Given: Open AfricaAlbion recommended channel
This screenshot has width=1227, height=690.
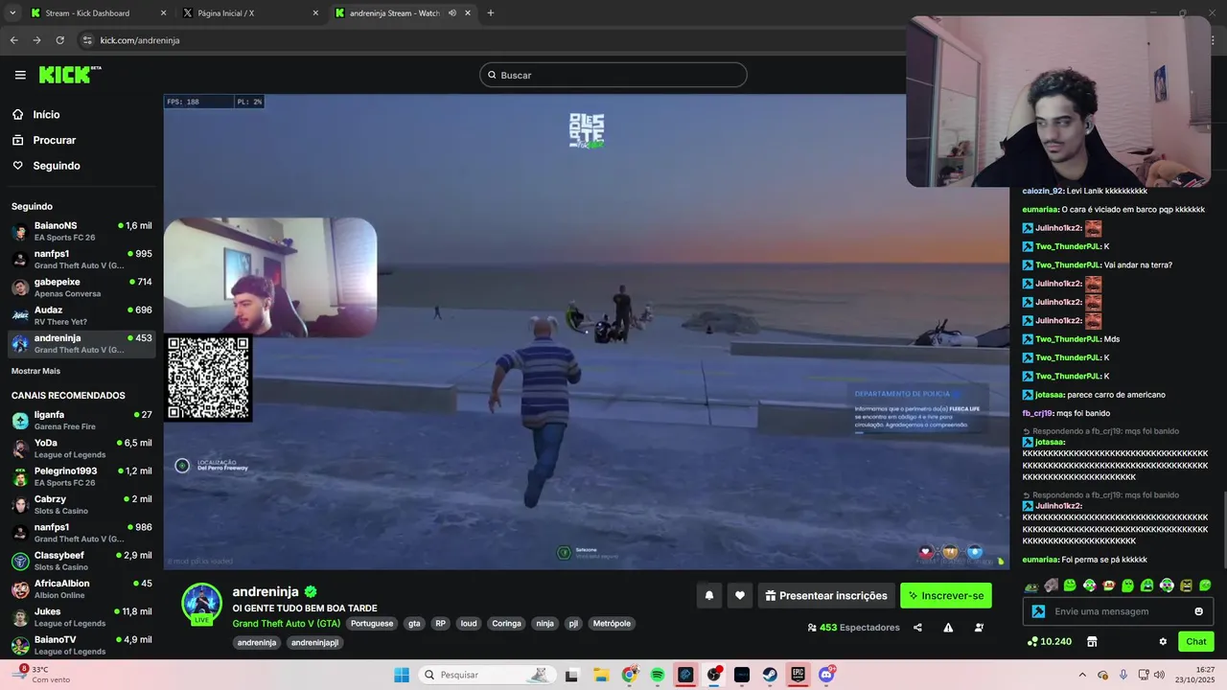Looking at the screenshot, I should tap(81, 588).
